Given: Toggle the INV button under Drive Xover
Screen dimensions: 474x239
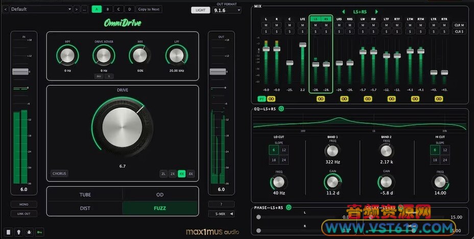Looking at the screenshot, I should click(x=99, y=76).
